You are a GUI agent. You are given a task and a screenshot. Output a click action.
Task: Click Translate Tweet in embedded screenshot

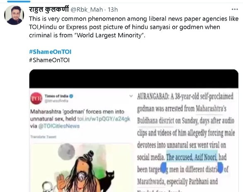pyautogui.click(x=43, y=137)
